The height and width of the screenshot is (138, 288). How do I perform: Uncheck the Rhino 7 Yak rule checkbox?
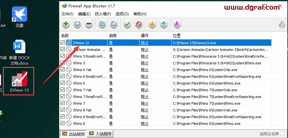[x=62, y=90]
